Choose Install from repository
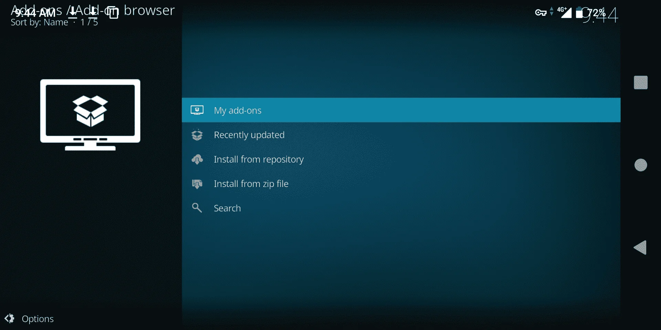 401,159
